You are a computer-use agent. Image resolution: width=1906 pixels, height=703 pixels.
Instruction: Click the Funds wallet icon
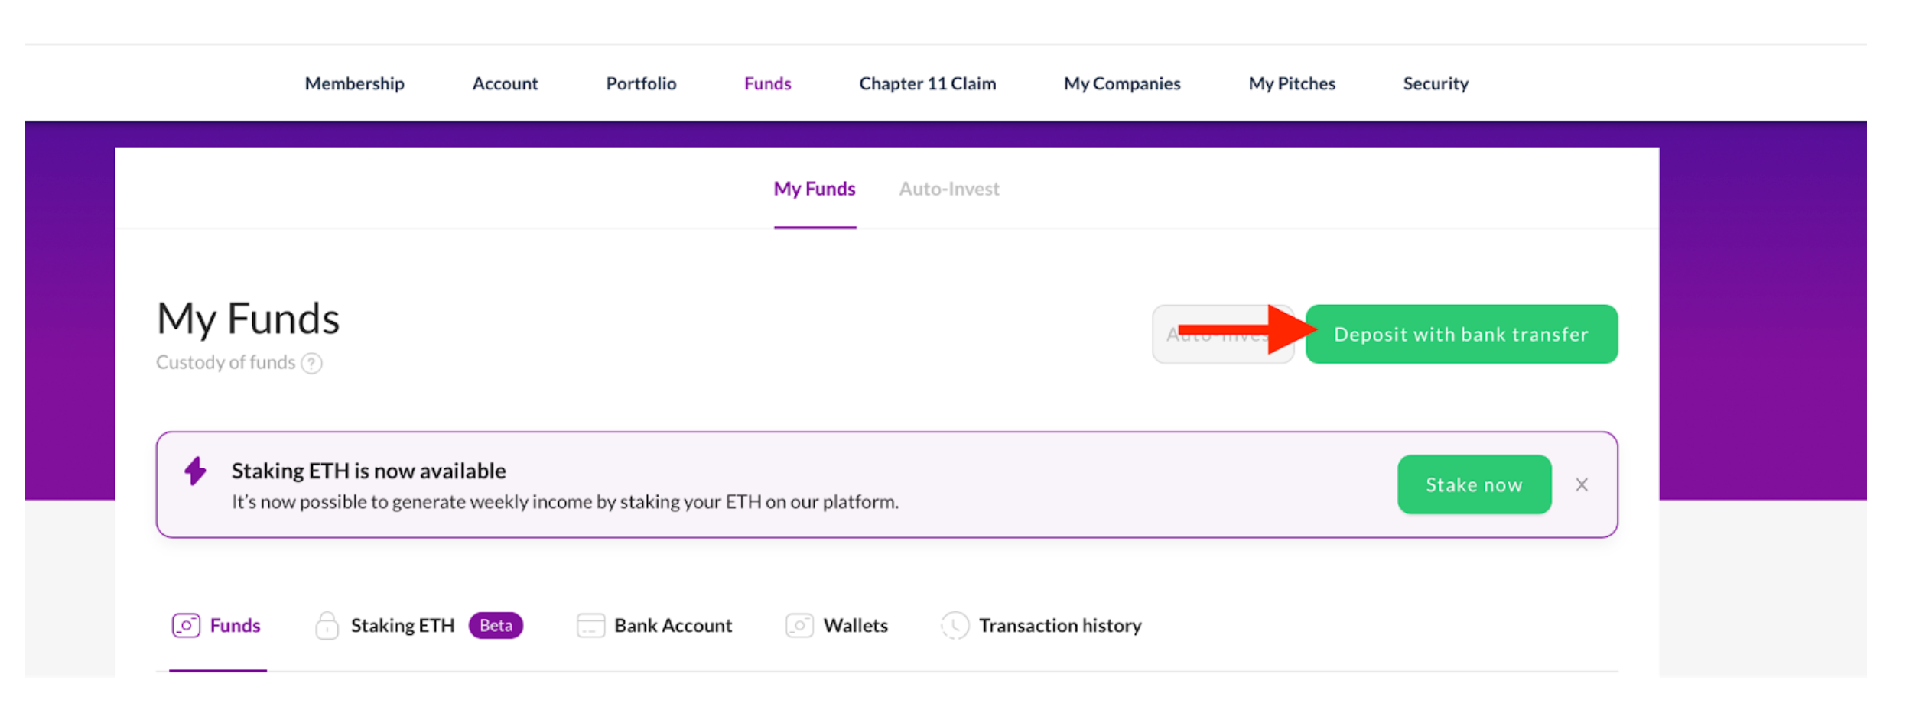tap(186, 626)
